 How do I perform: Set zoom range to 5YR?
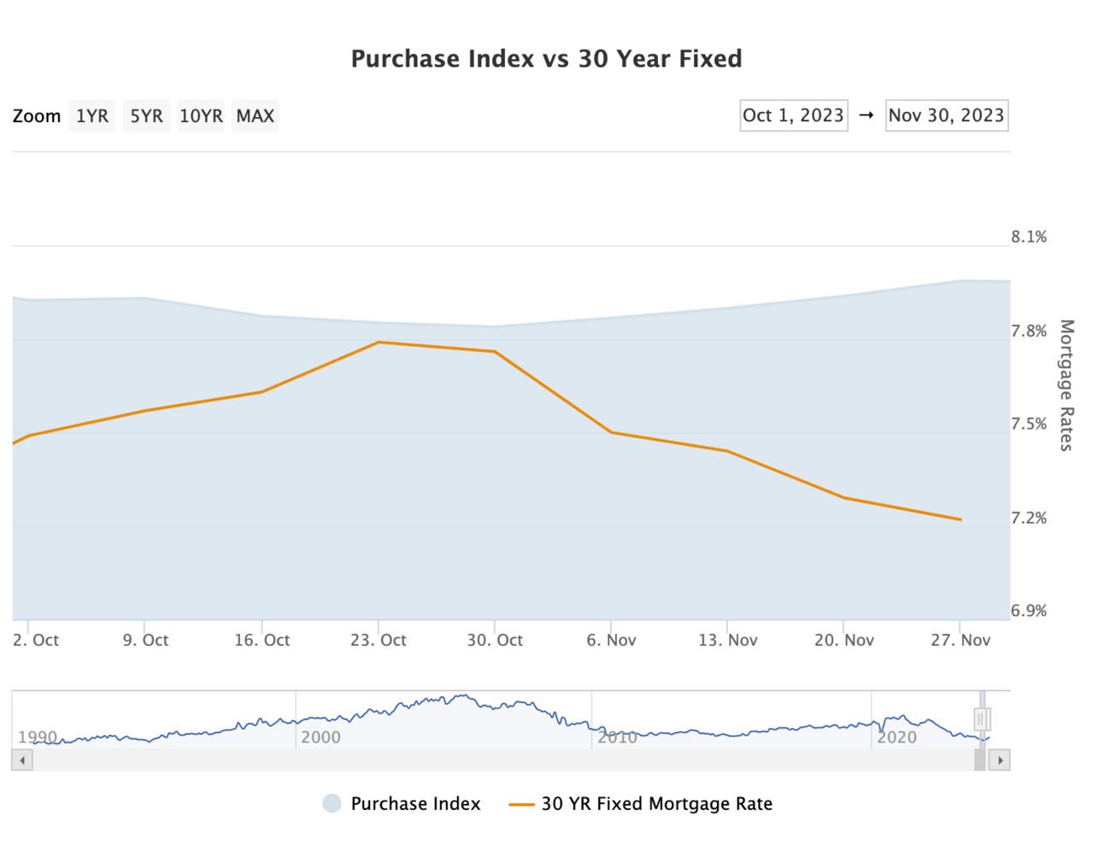coord(146,116)
